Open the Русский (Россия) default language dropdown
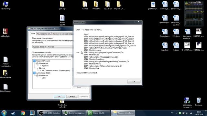The image size is (207, 116). click(x=52, y=47)
